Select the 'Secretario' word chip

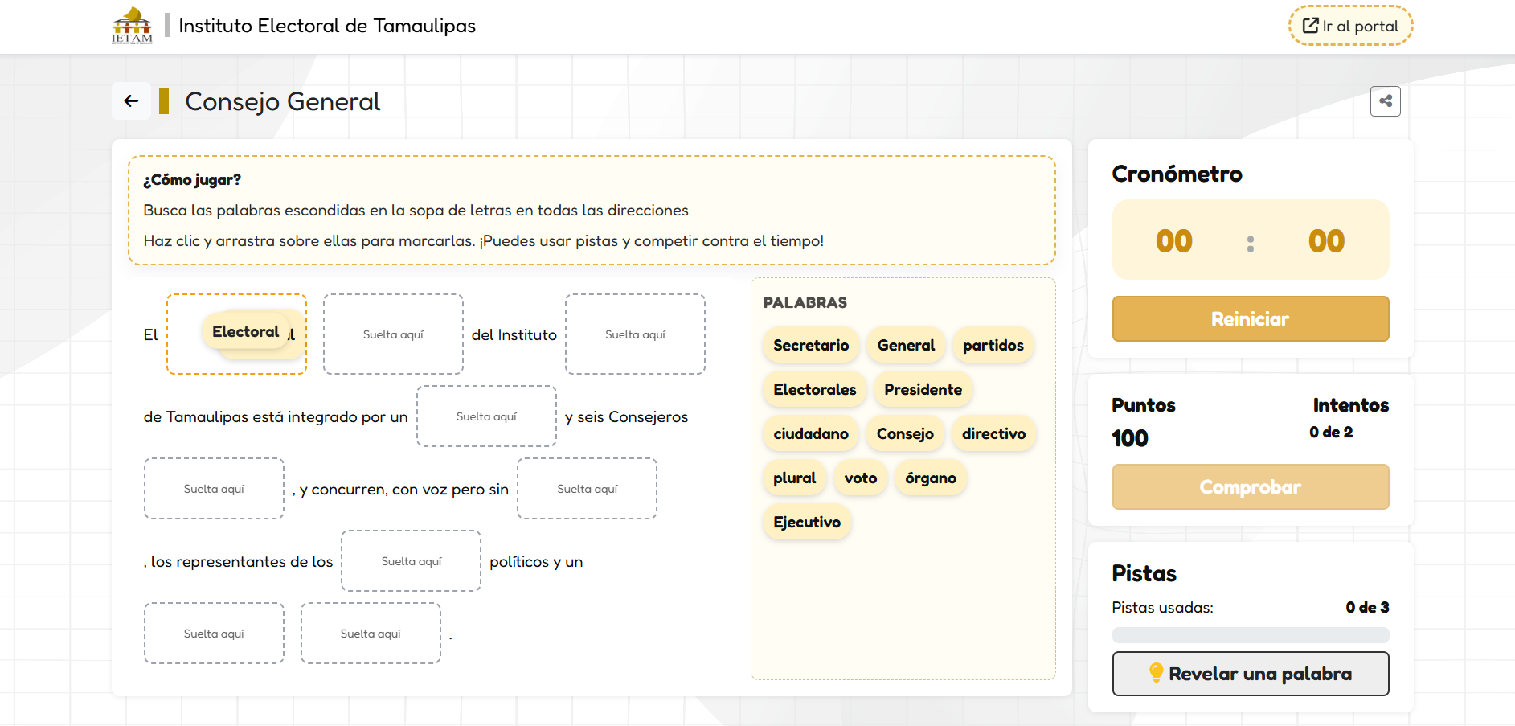coord(810,346)
